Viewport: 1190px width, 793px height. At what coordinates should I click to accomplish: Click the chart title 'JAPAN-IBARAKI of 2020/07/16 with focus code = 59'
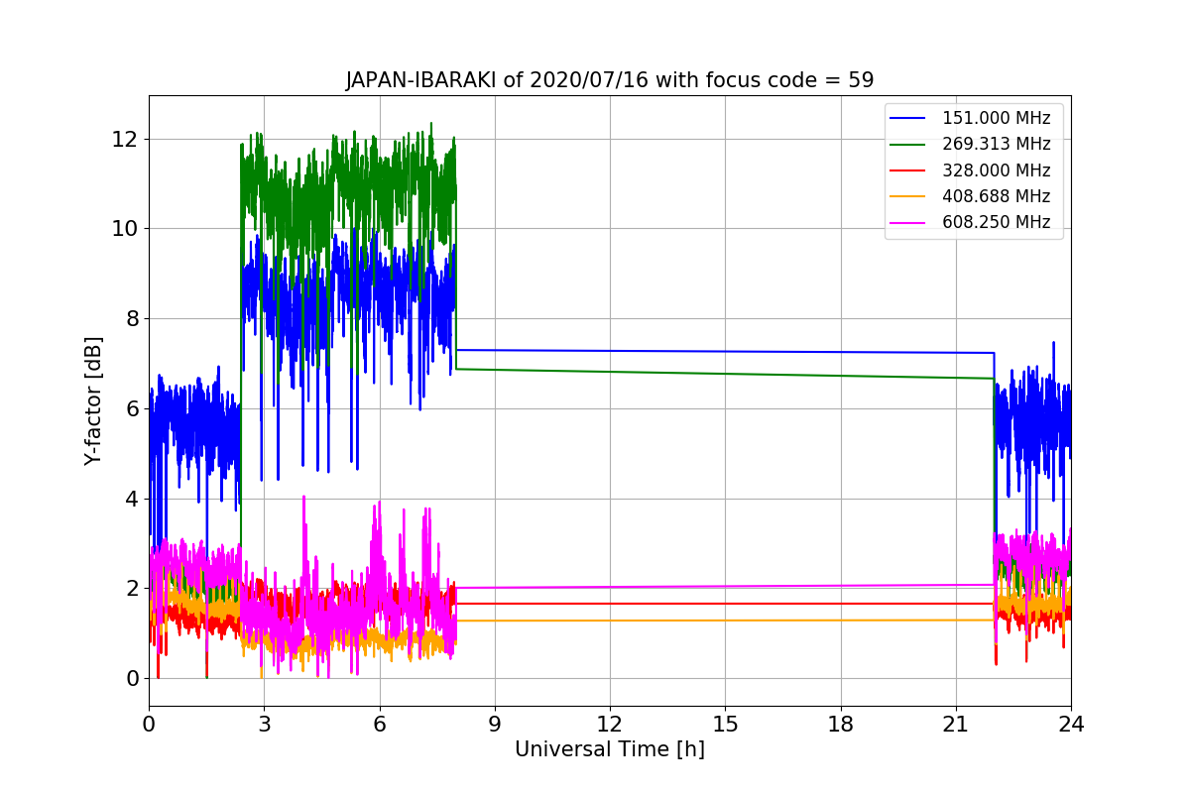pyautogui.click(x=610, y=80)
